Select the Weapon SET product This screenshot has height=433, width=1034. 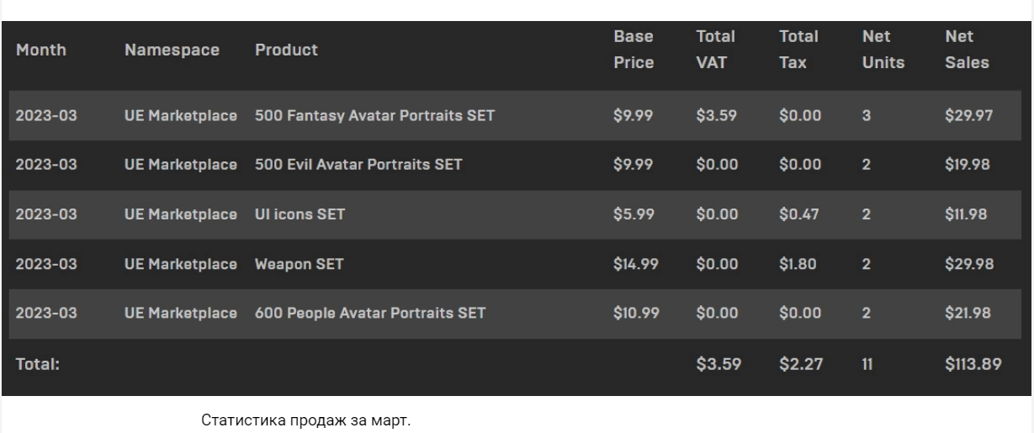(x=299, y=265)
